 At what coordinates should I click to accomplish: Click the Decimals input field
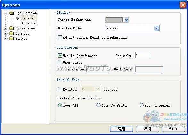point(143,55)
